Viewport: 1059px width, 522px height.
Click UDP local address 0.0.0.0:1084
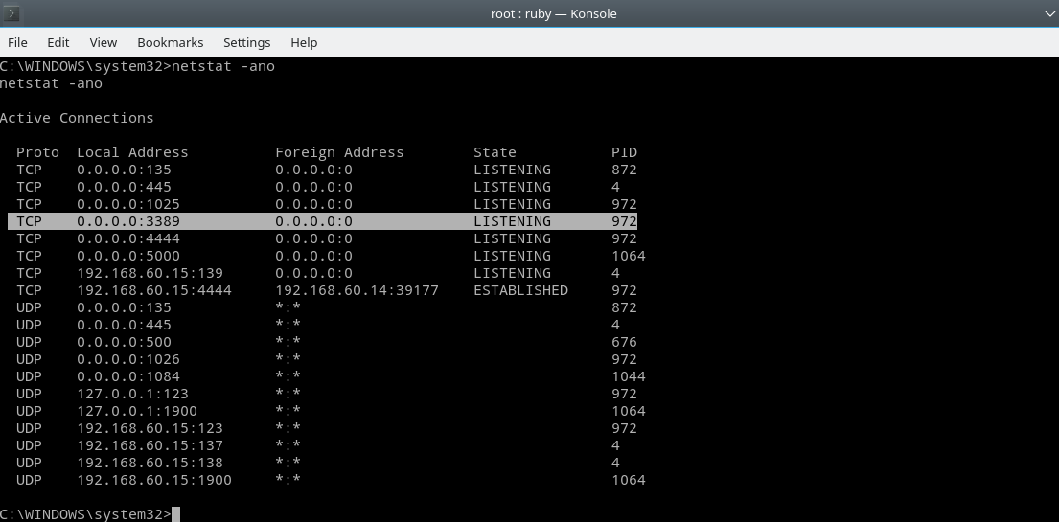pyautogui.click(x=128, y=376)
